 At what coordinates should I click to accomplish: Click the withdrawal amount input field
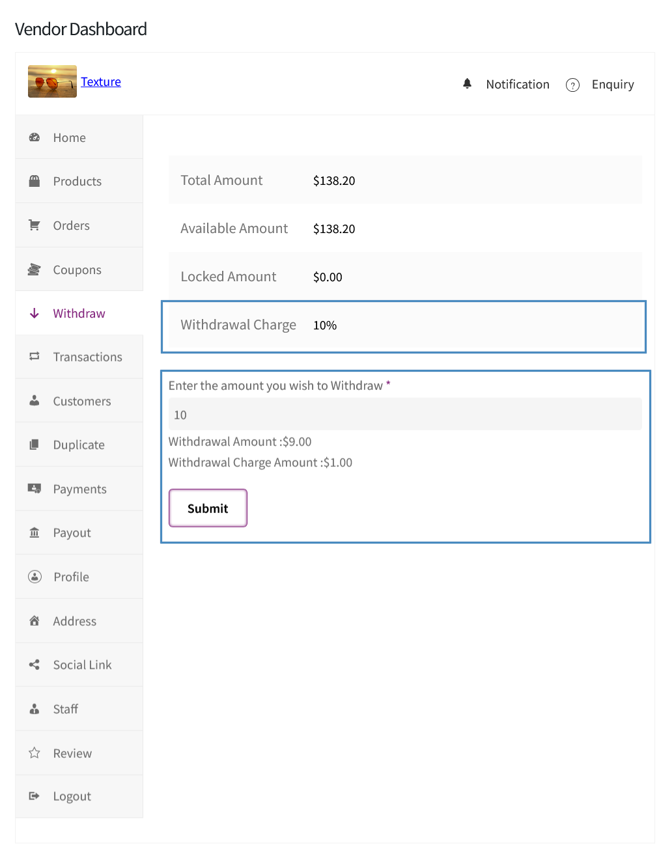pos(404,414)
